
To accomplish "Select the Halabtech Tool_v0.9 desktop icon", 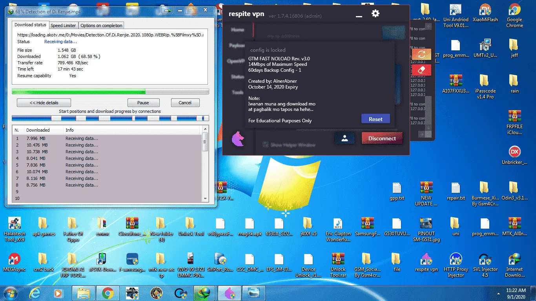I will click(x=14, y=230).
